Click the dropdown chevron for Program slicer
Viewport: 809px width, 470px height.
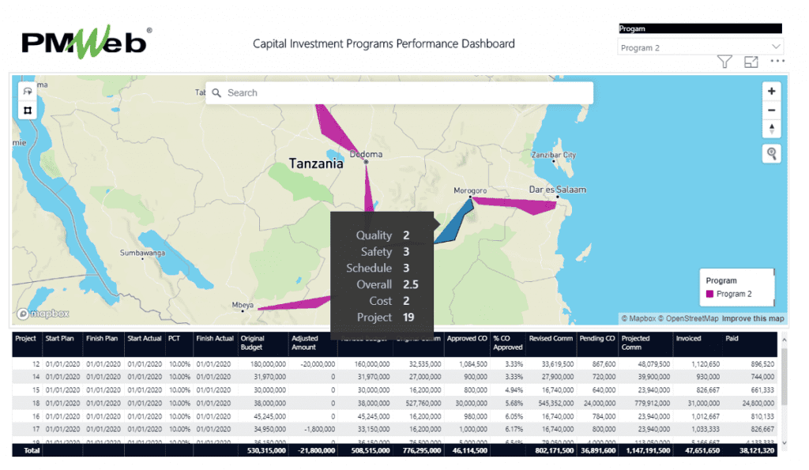point(776,47)
